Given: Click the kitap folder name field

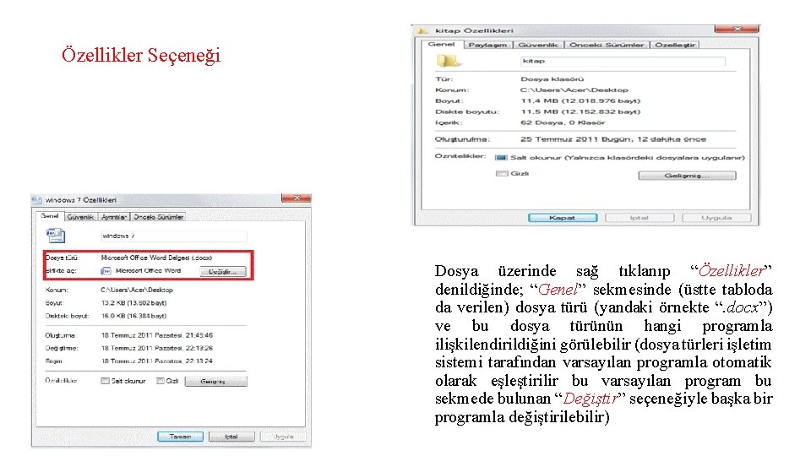Looking at the screenshot, I should [x=623, y=62].
